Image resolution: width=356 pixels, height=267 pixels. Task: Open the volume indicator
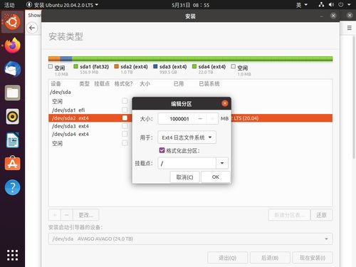point(331,4)
